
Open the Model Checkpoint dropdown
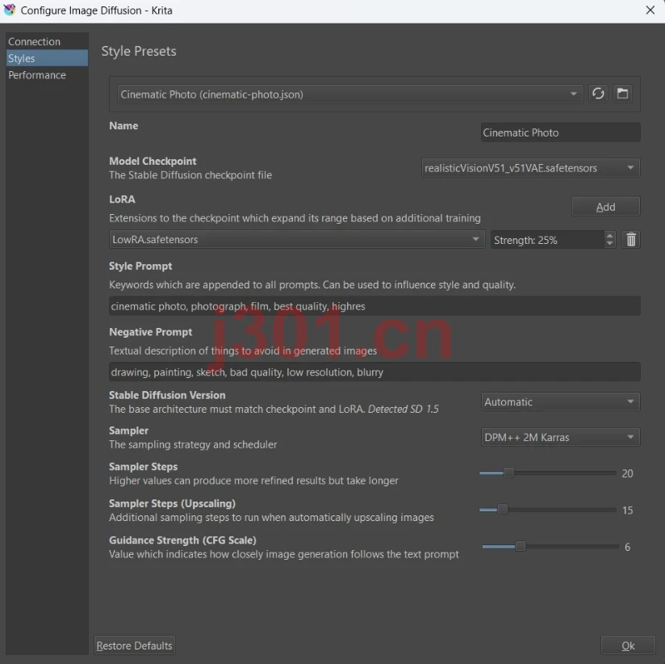pyautogui.click(x=530, y=168)
